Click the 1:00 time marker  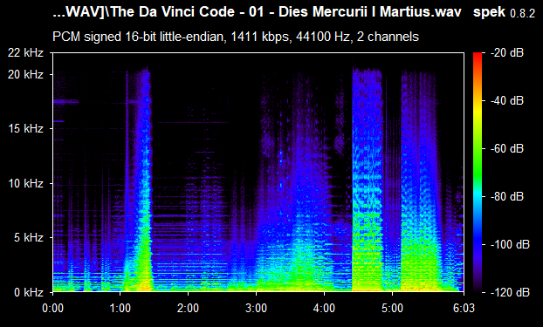[120, 308]
